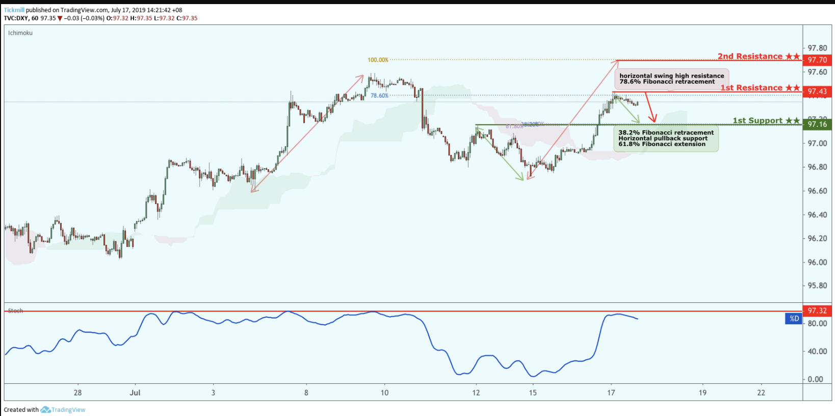
Task: Click the 78.60% Fibonacci level label
Action: (379, 95)
